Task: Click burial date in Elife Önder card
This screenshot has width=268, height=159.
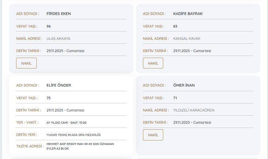Action: tap(65, 110)
